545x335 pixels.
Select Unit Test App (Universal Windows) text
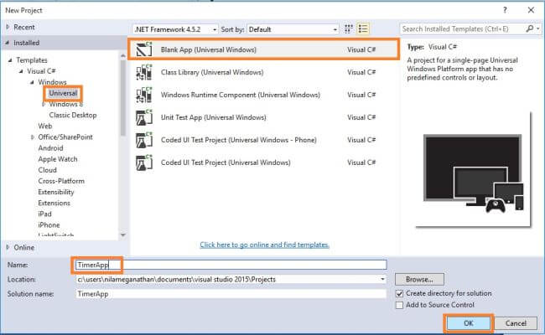coord(214,117)
